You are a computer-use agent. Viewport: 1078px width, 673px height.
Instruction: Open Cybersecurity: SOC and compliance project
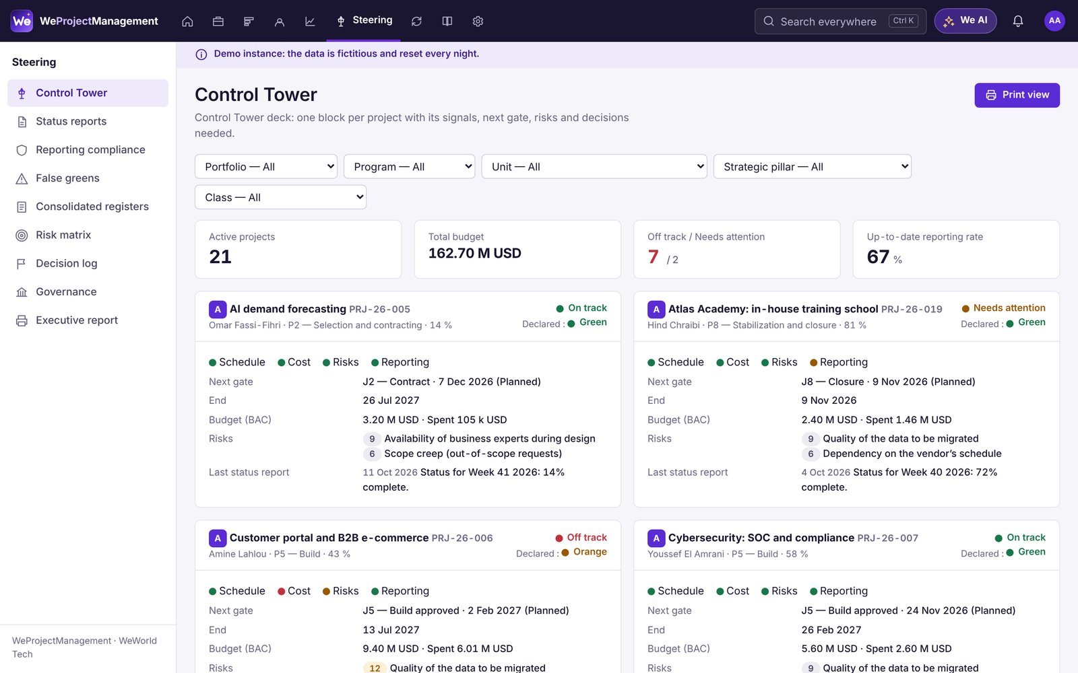point(761,538)
